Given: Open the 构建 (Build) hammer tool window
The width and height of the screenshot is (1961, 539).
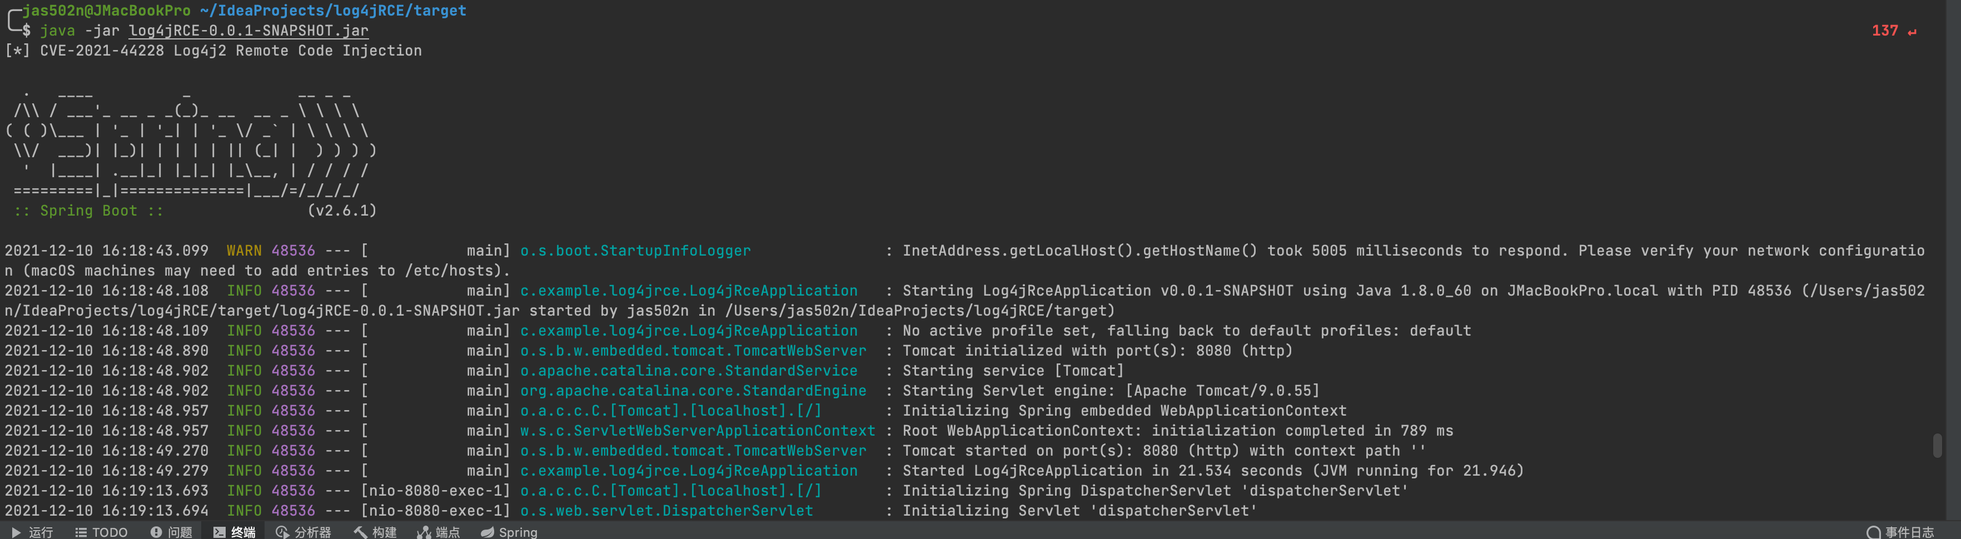Looking at the screenshot, I should click(375, 531).
